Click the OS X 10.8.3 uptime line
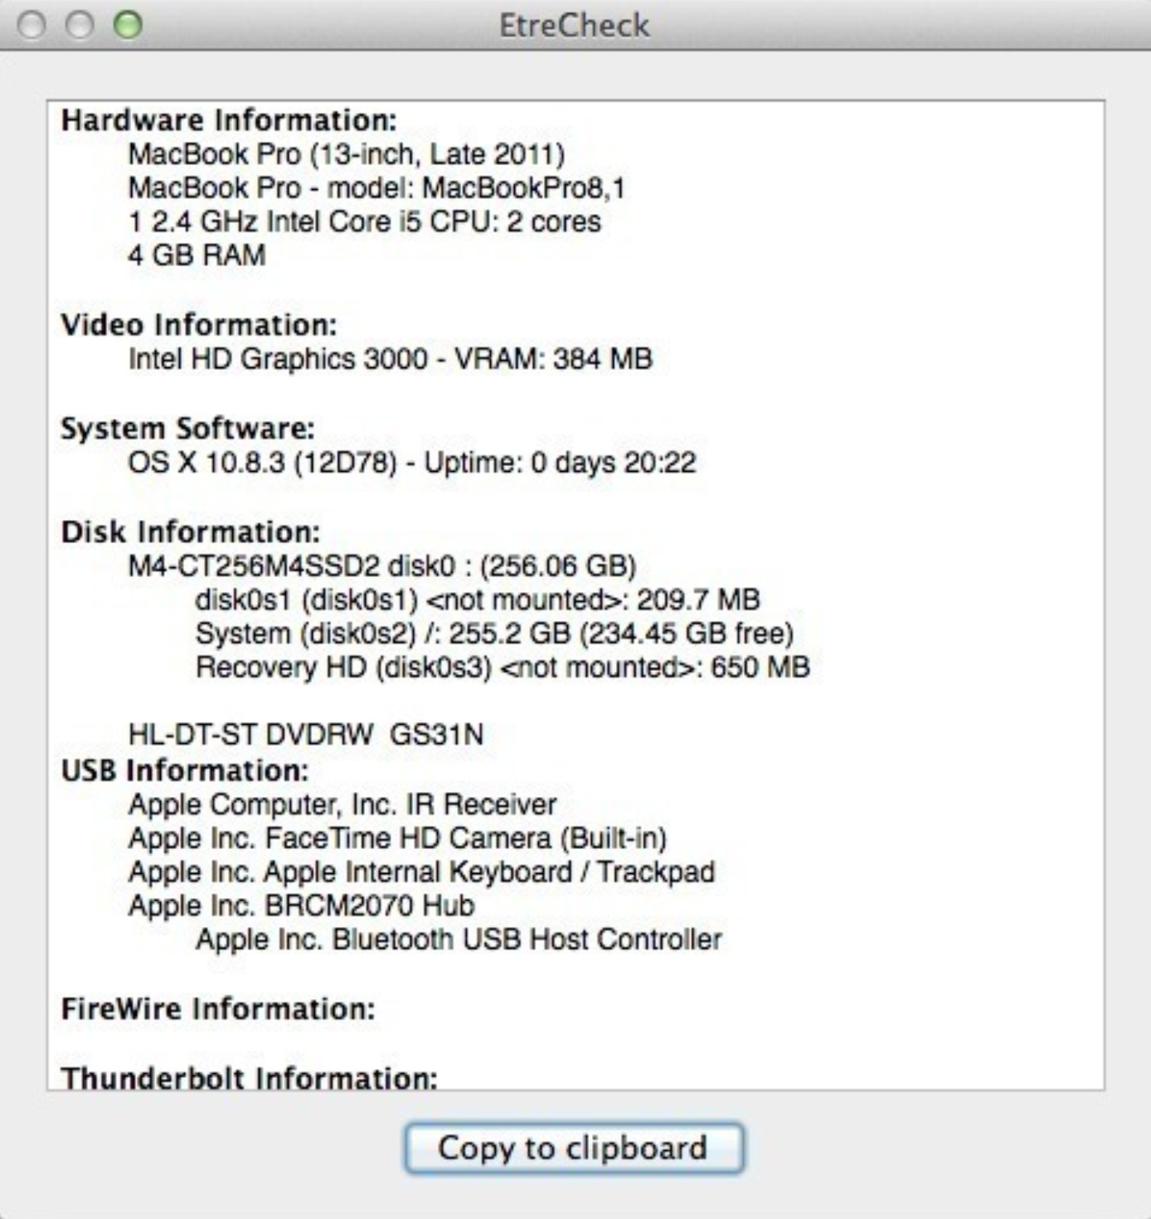Viewport: 1151px width, 1219px height. click(412, 463)
